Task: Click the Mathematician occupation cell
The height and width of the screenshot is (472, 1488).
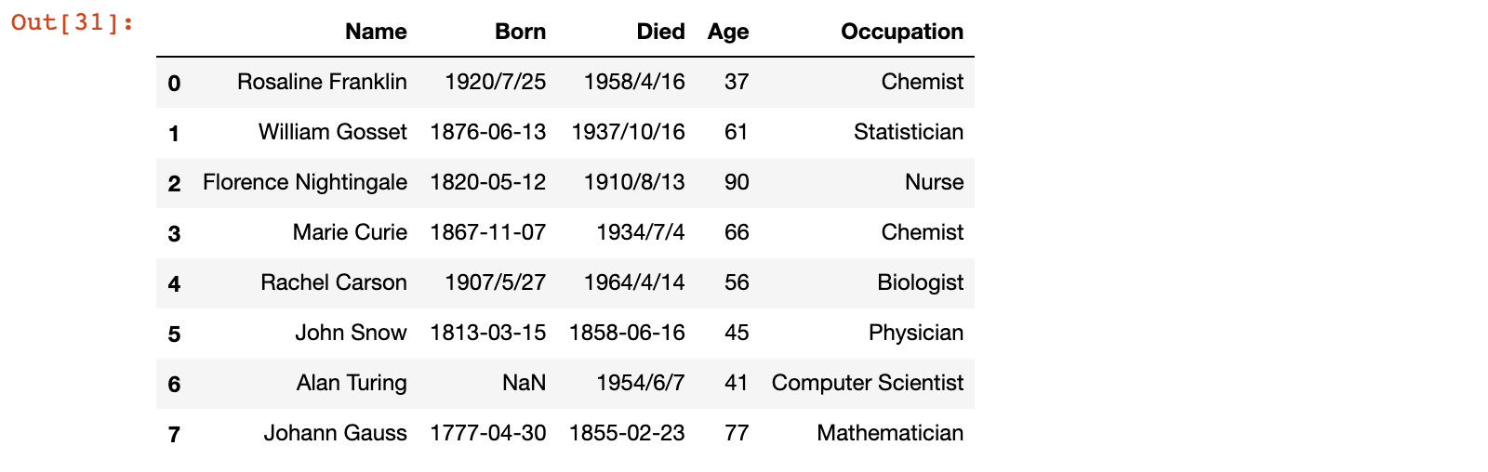Action: (x=890, y=433)
